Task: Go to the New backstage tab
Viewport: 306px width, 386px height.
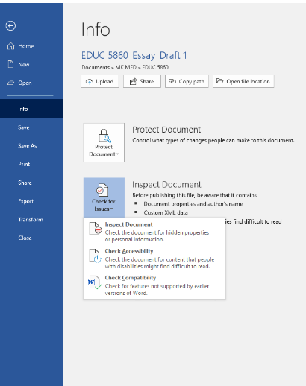Action: point(31,65)
